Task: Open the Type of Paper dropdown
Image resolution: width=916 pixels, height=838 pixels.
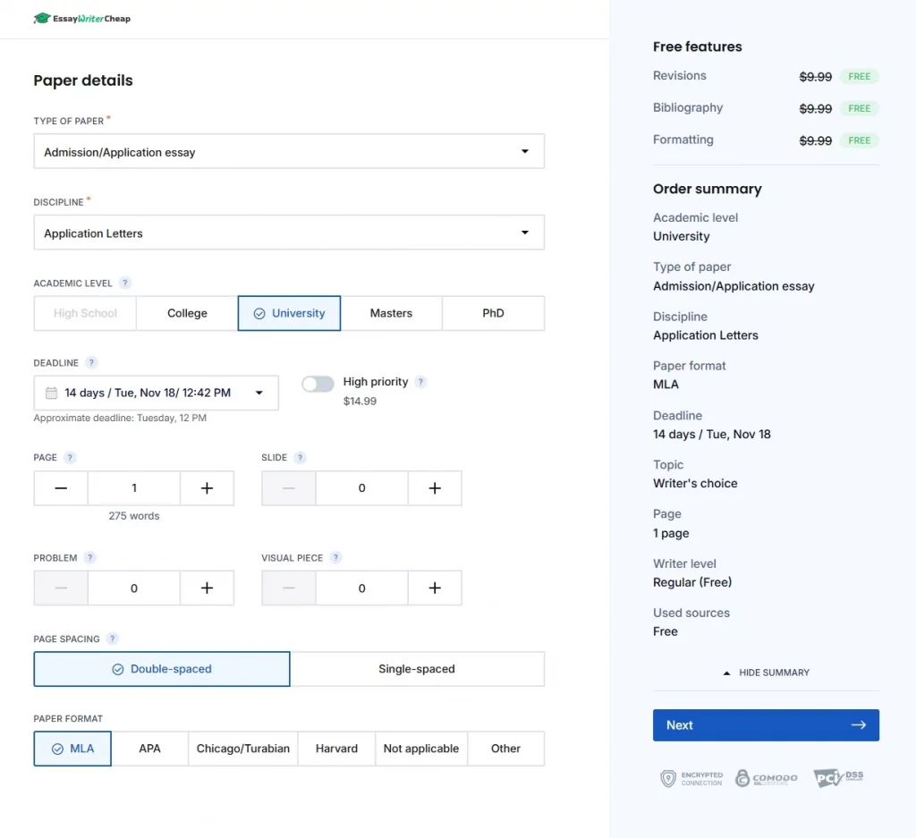Action: [289, 152]
